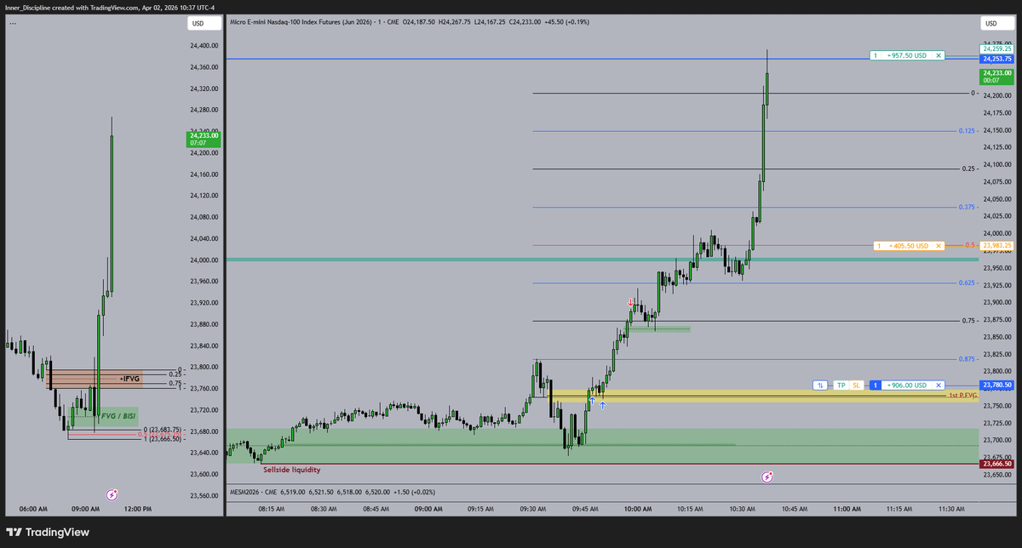Click the quantity box showing 1 on the 23,780.50 order
The width and height of the screenshot is (1022, 548).
pyautogui.click(x=876, y=385)
